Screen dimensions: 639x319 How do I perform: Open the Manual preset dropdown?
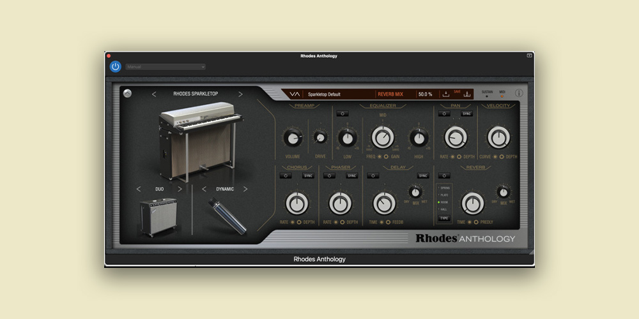pyautogui.click(x=166, y=66)
